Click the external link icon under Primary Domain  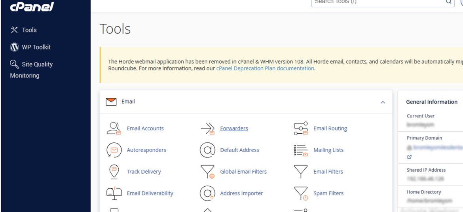[x=410, y=157]
